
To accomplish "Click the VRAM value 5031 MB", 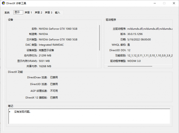I will (44, 61).
